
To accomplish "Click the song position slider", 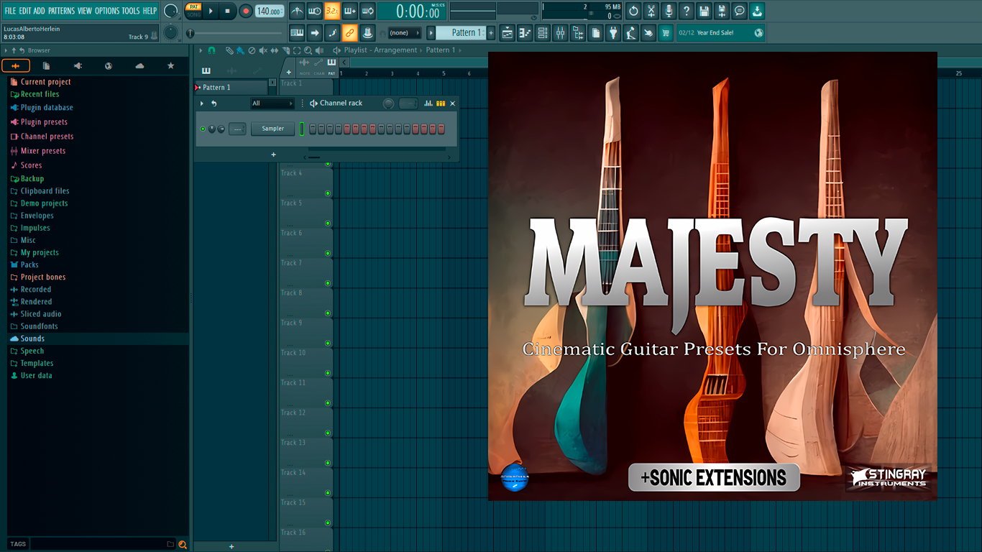I will (x=234, y=33).
